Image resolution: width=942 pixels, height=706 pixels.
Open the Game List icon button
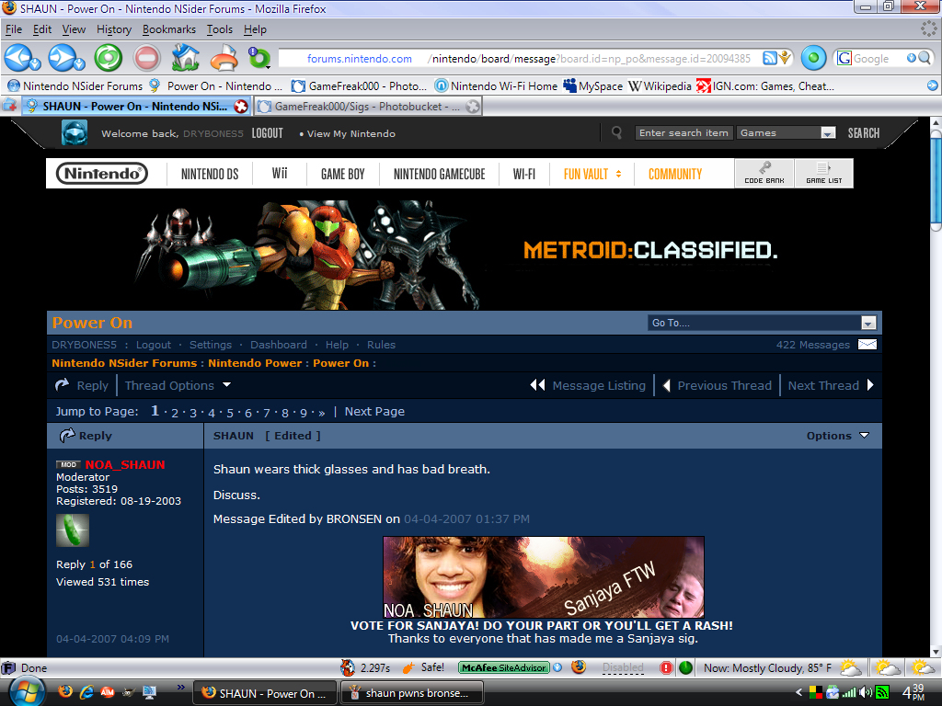click(823, 173)
